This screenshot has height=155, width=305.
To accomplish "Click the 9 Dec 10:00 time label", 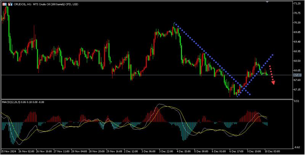I will (254, 151).
